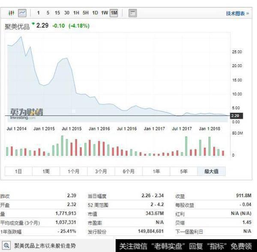Select the 5年 range tab
The width and height of the screenshot is (257, 252).
(184, 171)
